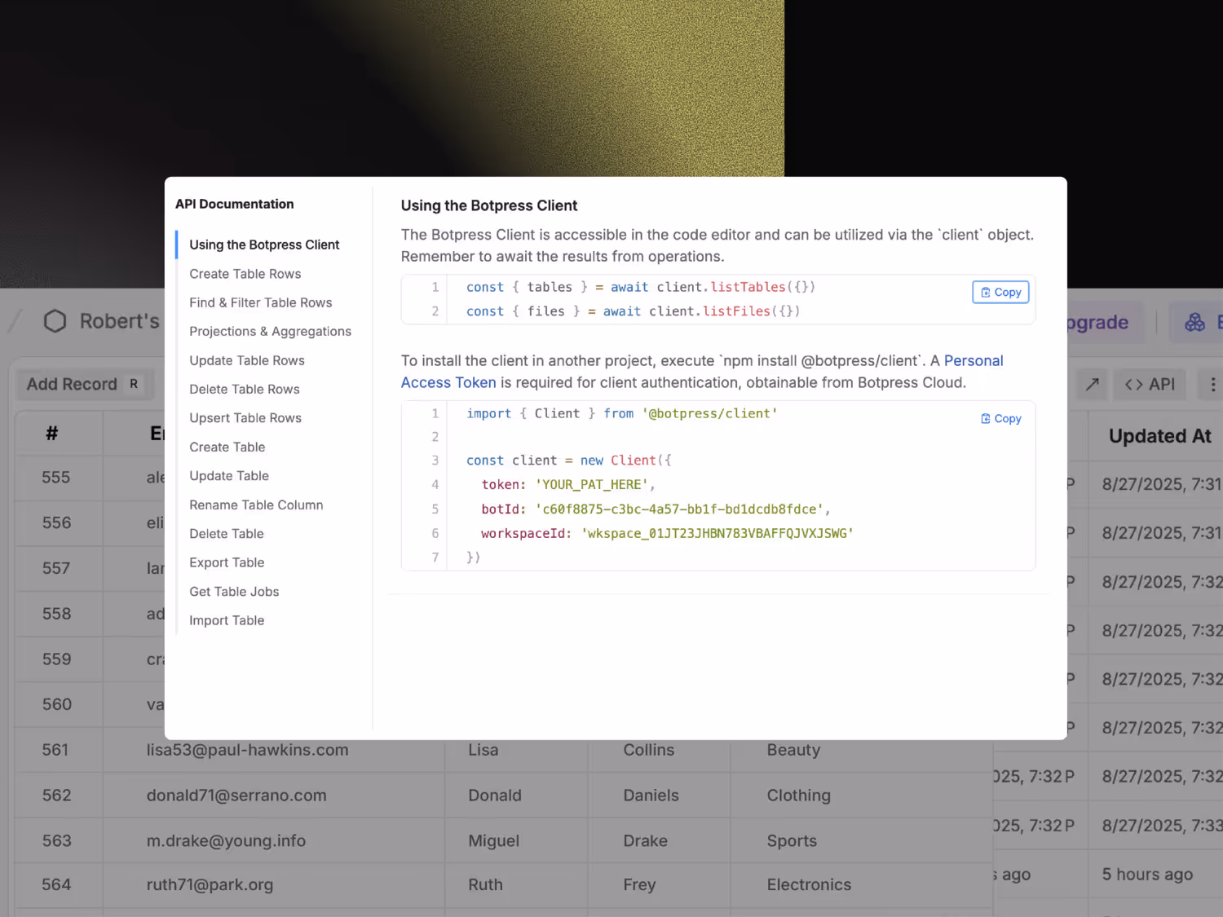
Task: Select row number 555
Action: click(x=56, y=477)
